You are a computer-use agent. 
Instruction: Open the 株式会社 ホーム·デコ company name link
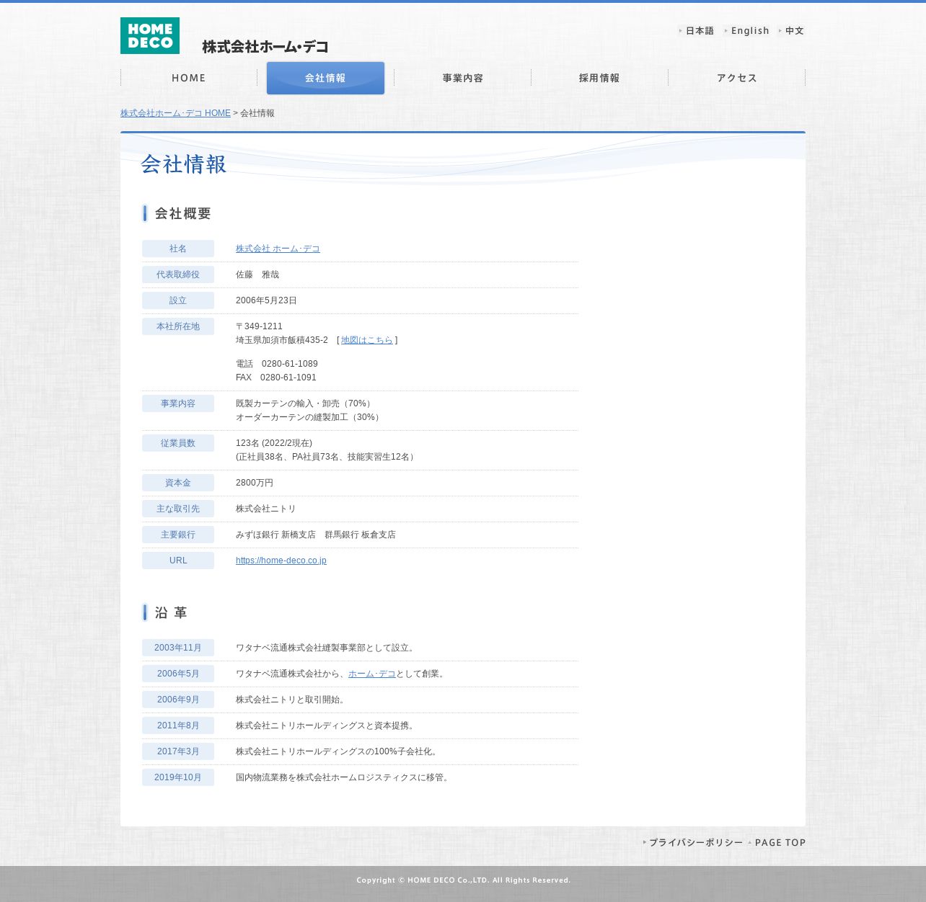[278, 249]
